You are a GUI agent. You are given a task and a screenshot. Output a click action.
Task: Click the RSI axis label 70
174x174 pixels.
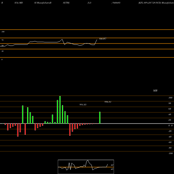2,40
